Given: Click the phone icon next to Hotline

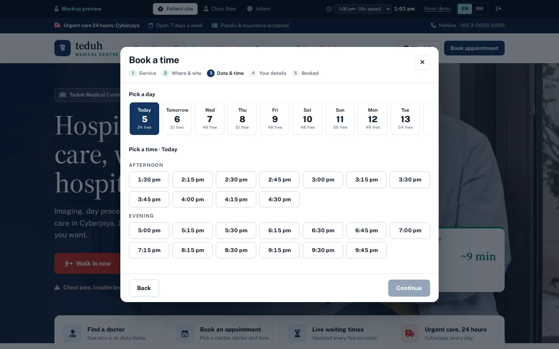Looking at the screenshot, I should click(433, 25).
